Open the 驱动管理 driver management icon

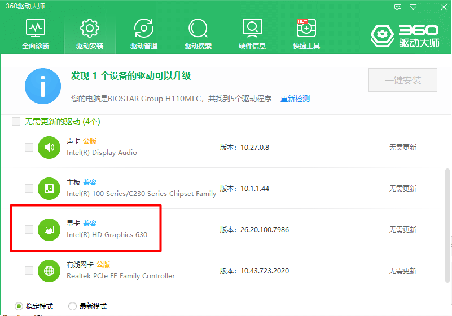(x=144, y=28)
